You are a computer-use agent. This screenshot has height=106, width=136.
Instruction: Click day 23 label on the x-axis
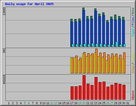[x=96, y=103]
